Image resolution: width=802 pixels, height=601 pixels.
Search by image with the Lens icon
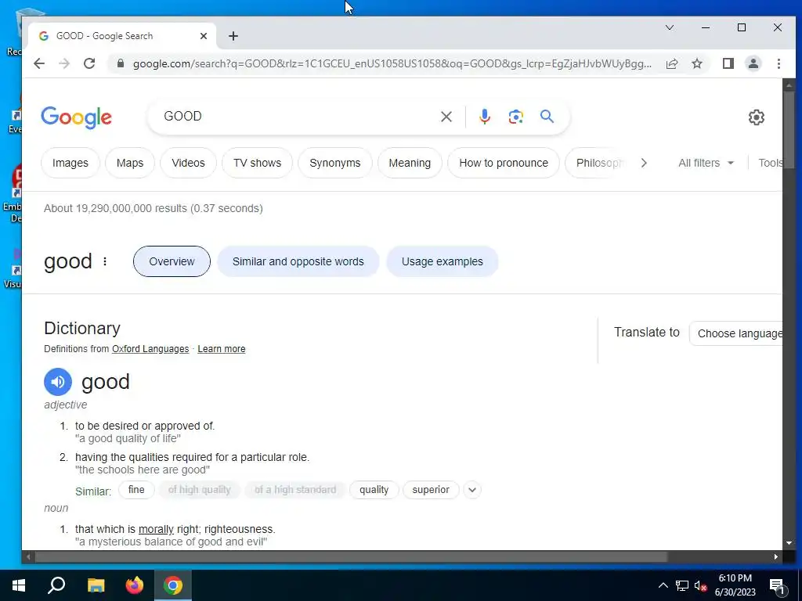[x=515, y=117]
